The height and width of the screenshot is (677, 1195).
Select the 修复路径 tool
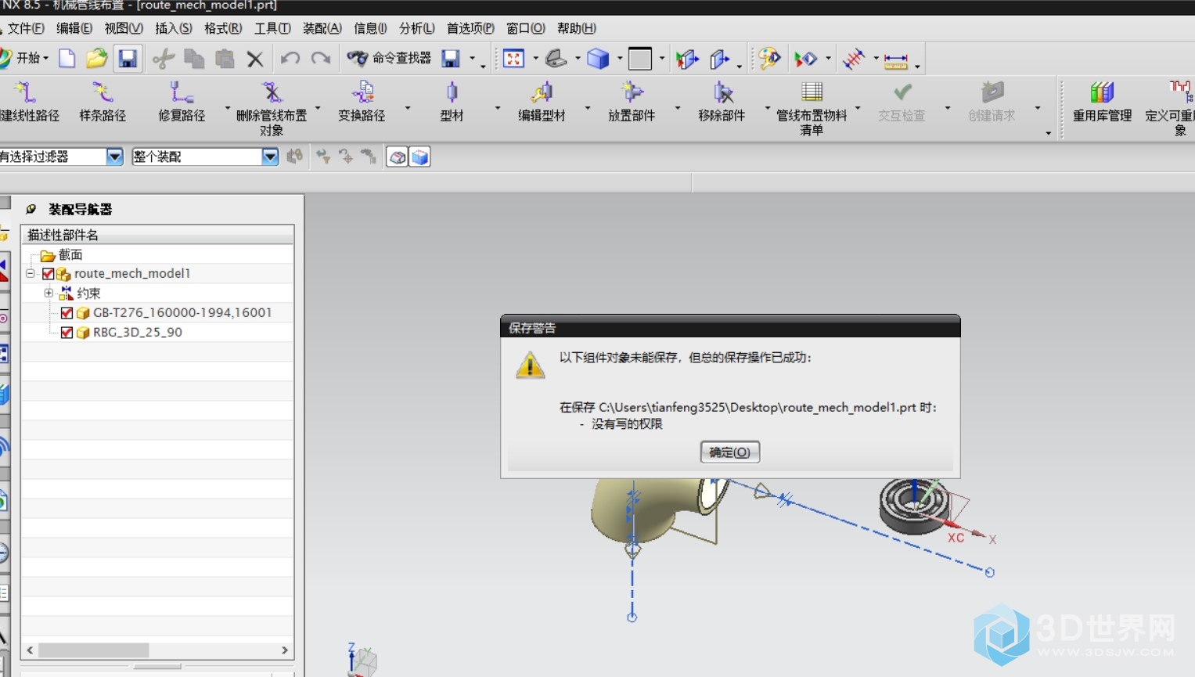tap(182, 103)
